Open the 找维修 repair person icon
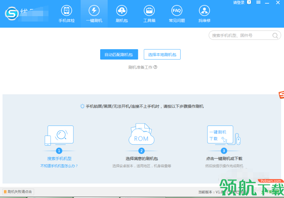The height and width of the screenshot is (198, 284). pyautogui.click(x=204, y=10)
